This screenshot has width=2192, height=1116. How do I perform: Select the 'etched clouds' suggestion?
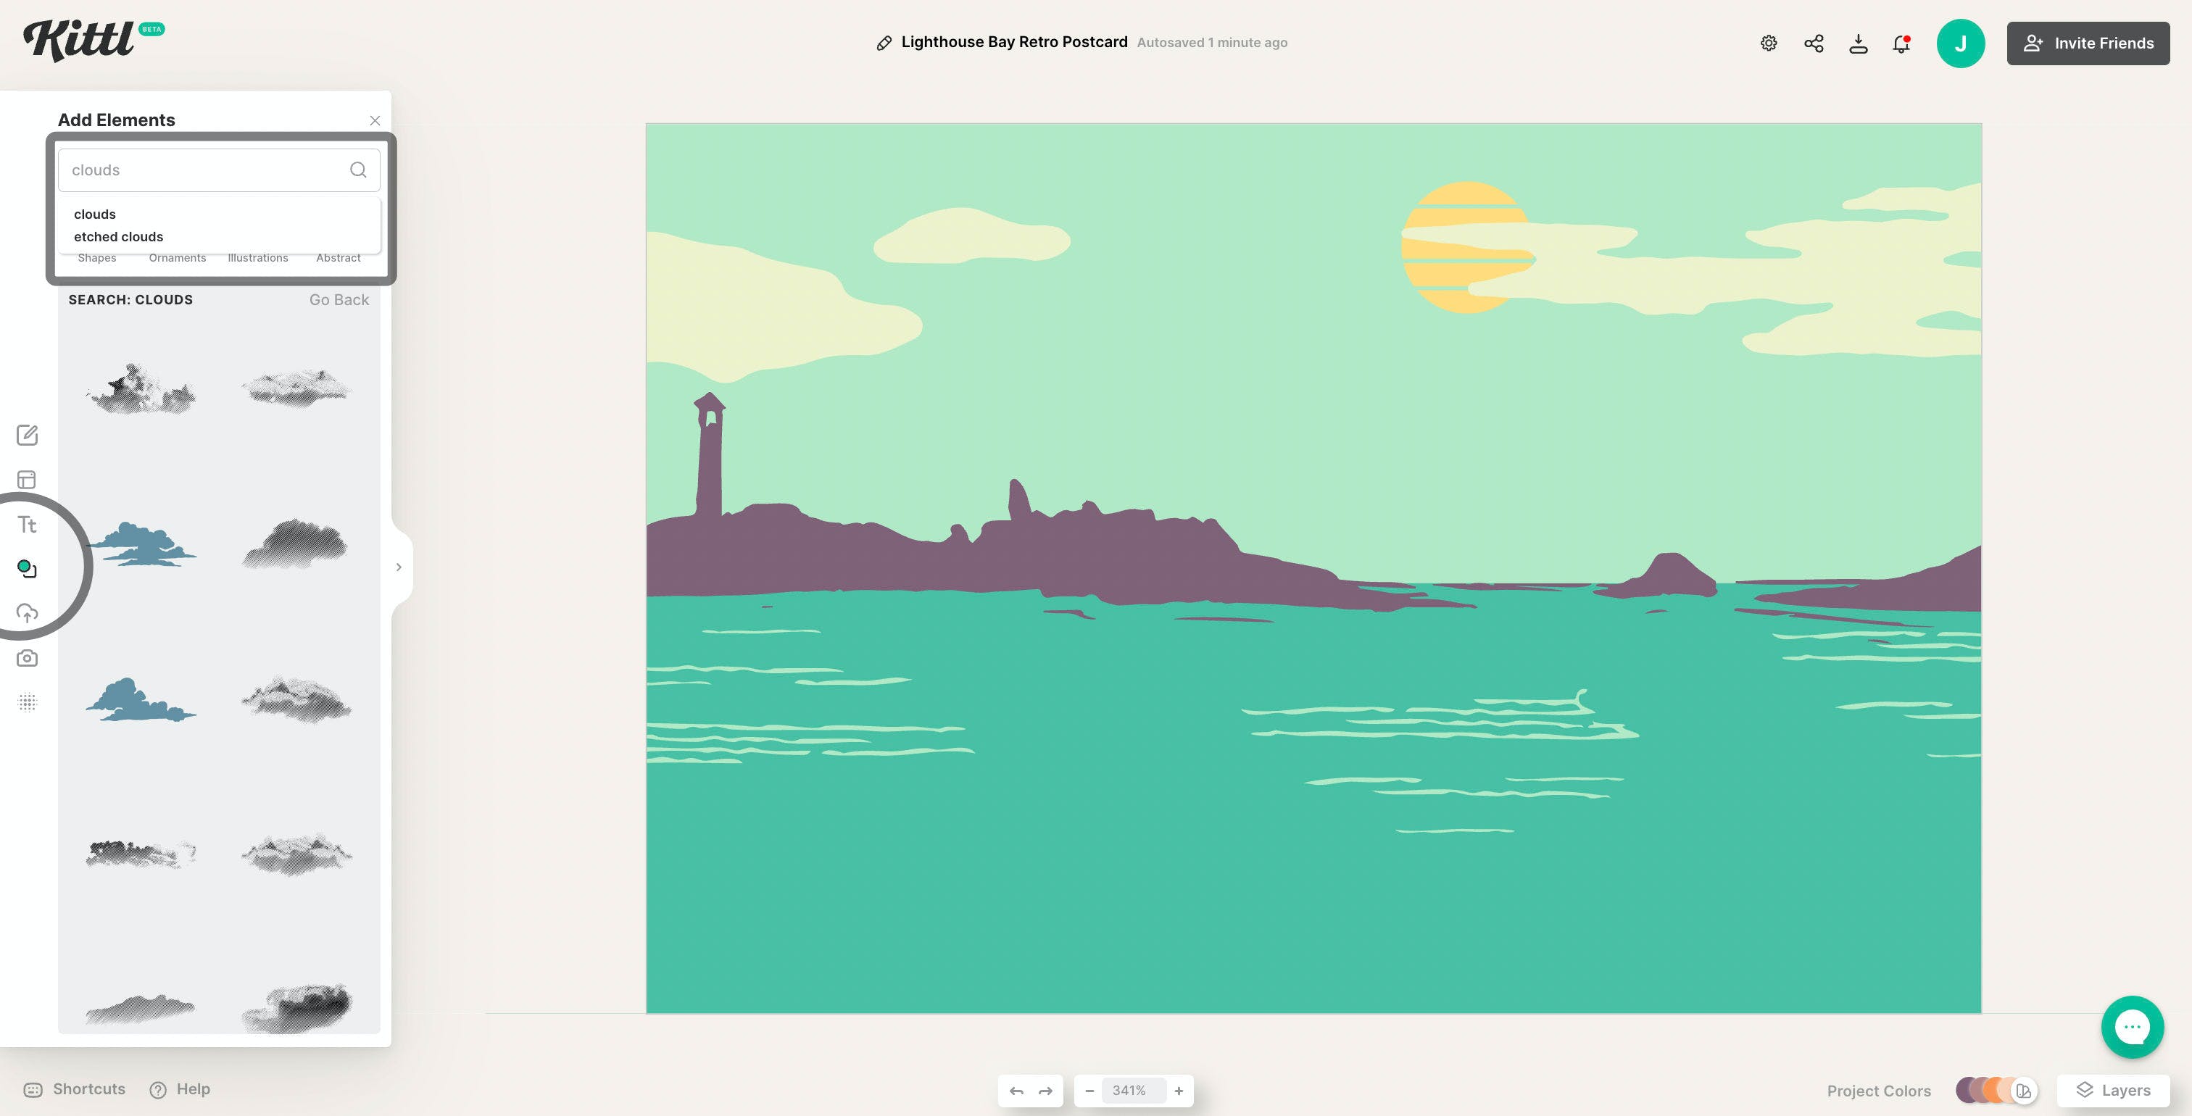coord(118,236)
